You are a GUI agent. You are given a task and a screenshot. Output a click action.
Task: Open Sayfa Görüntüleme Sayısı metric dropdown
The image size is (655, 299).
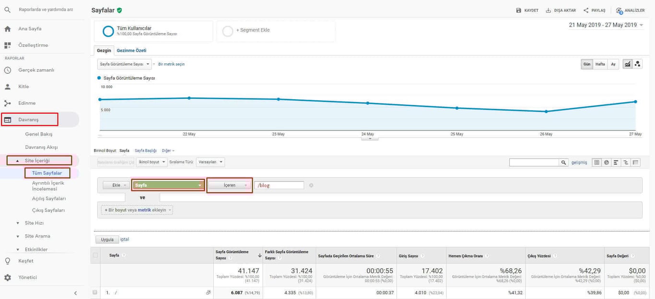[x=124, y=64]
